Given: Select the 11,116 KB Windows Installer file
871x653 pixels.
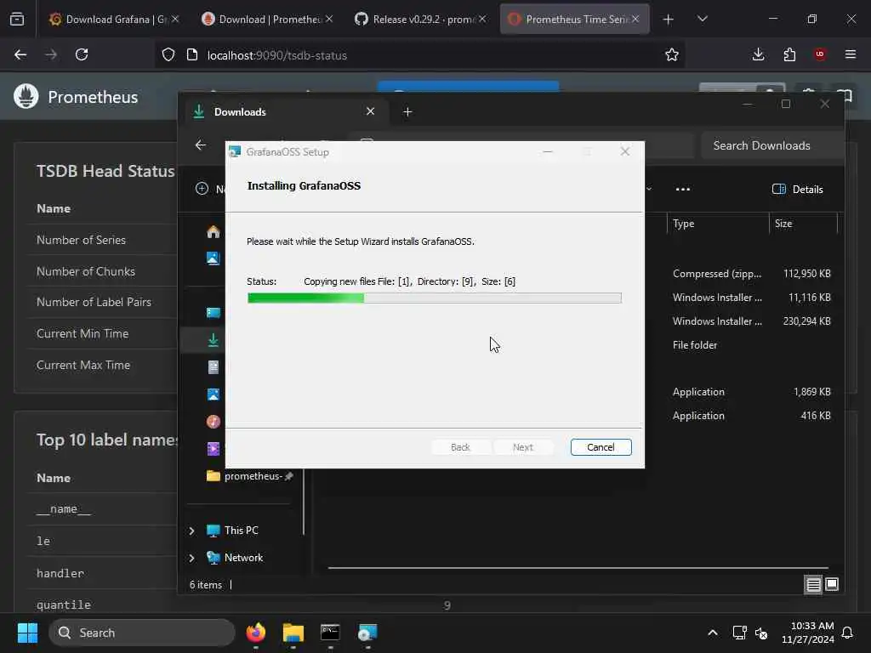Looking at the screenshot, I should click(x=752, y=298).
